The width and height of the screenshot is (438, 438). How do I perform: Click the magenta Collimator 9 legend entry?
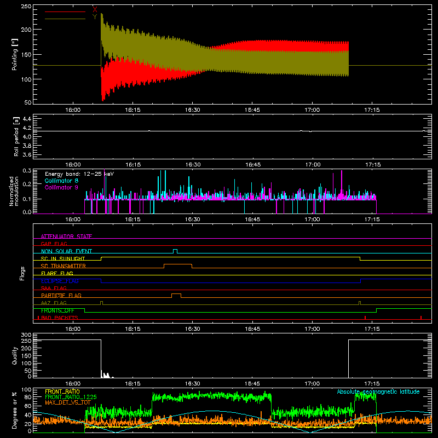coord(61,187)
